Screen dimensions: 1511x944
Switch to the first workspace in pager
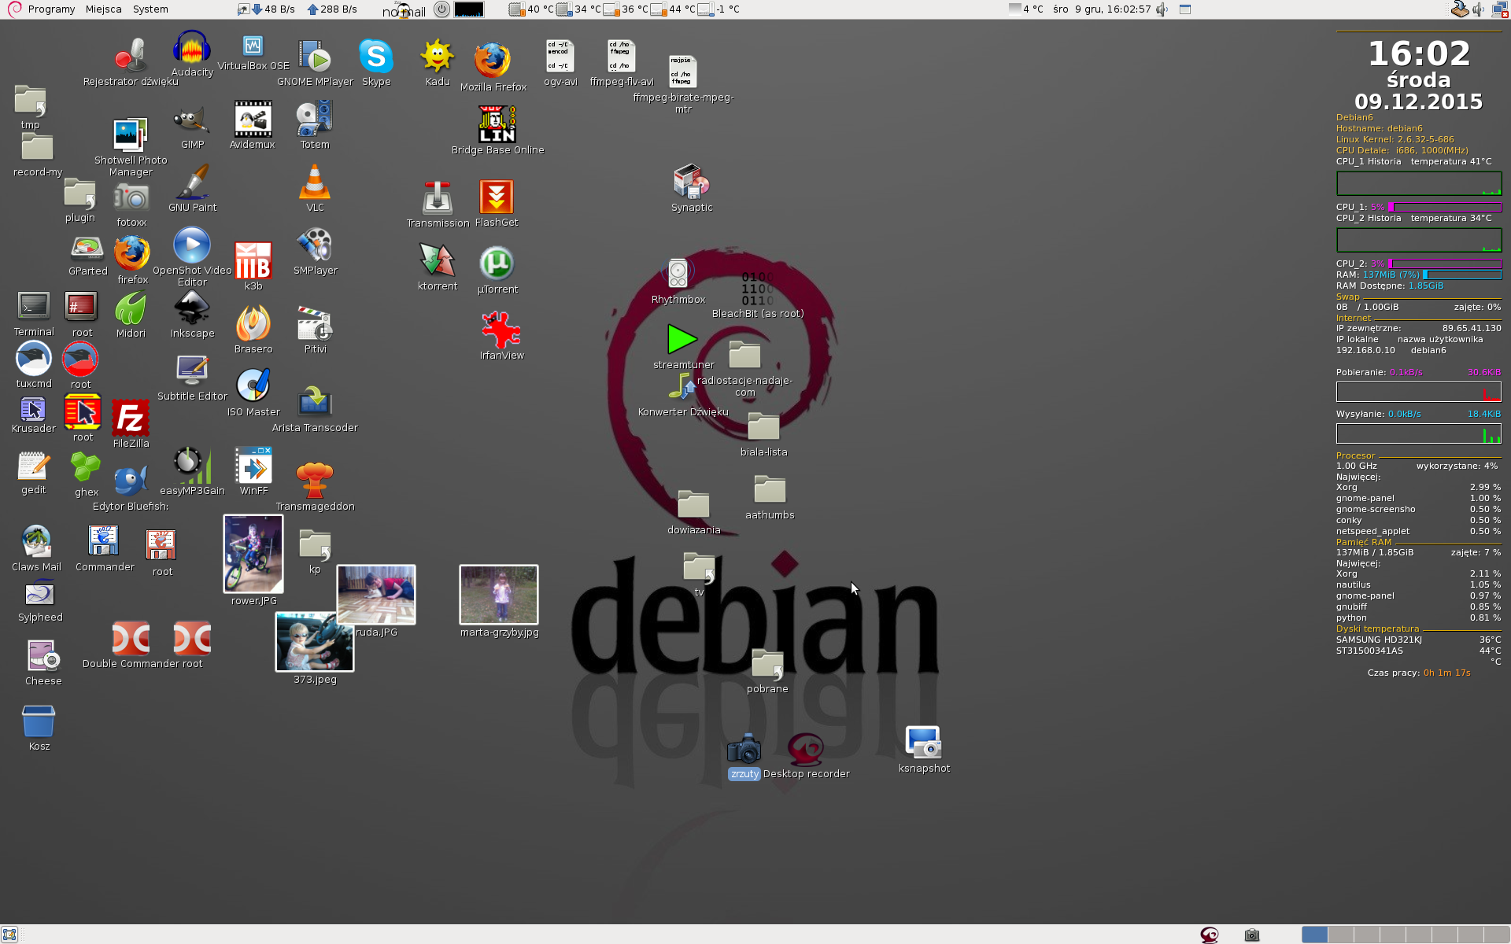[x=1314, y=935]
